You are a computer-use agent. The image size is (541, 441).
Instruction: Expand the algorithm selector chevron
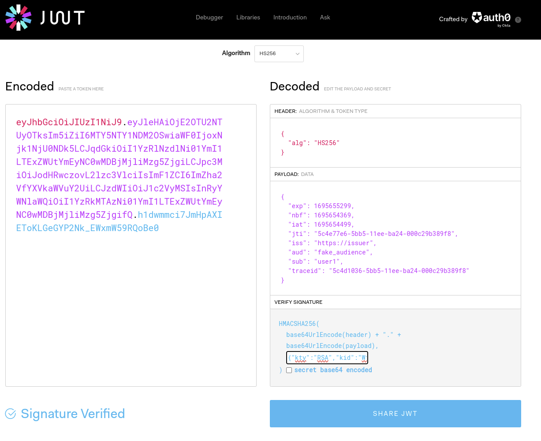pyautogui.click(x=297, y=53)
